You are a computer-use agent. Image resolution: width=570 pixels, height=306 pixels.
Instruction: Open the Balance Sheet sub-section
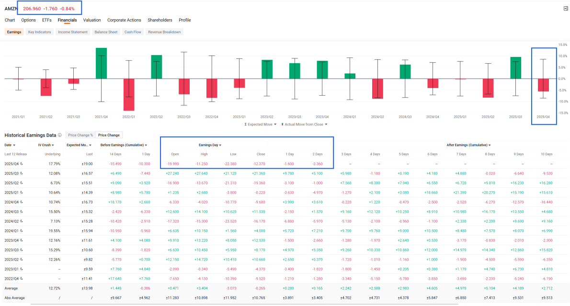106,32
